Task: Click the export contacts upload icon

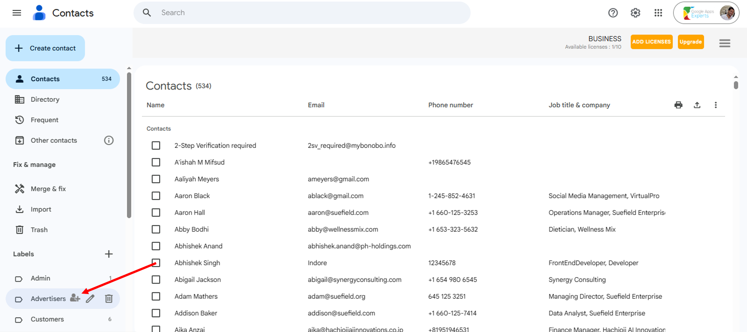Action: (x=697, y=105)
